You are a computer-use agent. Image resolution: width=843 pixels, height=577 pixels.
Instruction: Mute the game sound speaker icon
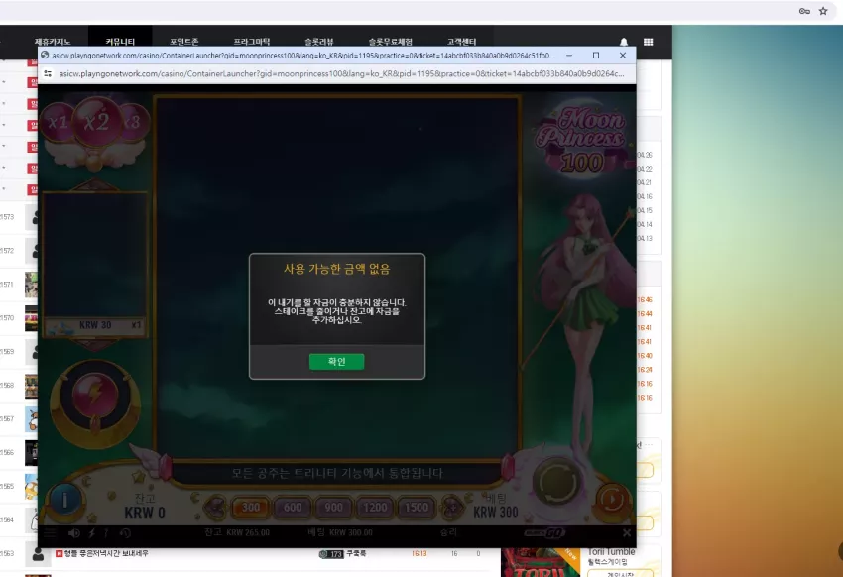point(74,533)
